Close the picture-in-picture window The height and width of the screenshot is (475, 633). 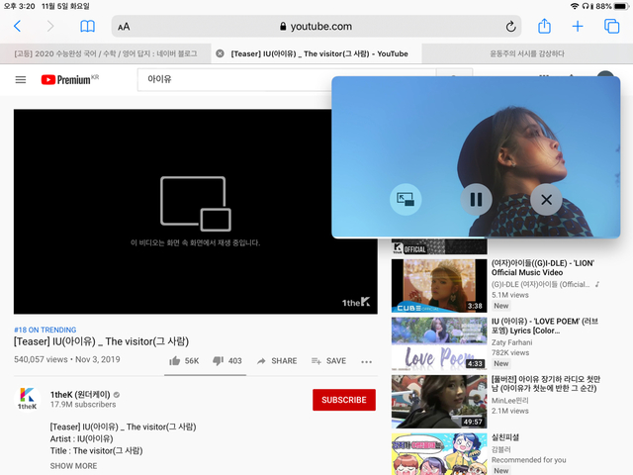[x=546, y=199]
